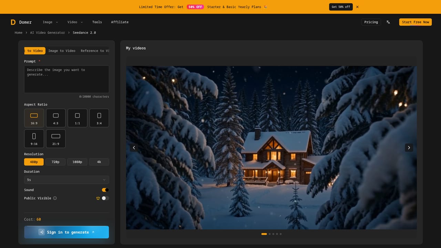Expand the Image menu
Viewport: 441px width, 248px height.
point(50,22)
